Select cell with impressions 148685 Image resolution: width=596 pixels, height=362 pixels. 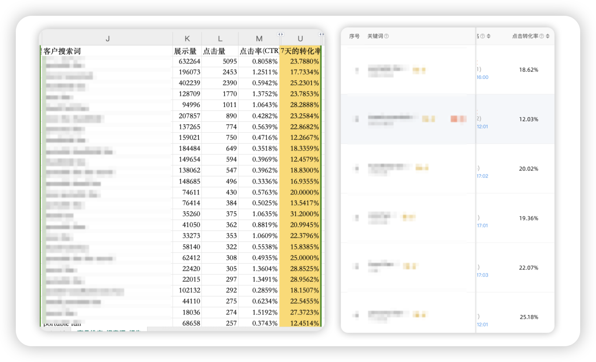[x=187, y=181]
